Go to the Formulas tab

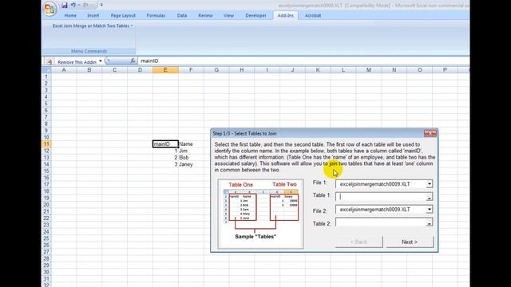[x=156, y=16]
